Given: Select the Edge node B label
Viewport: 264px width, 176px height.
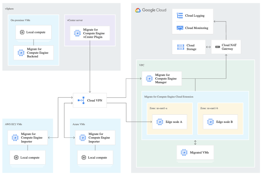Looking at the screenshot, I should pos(224,122).
